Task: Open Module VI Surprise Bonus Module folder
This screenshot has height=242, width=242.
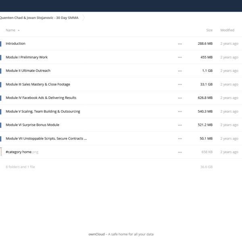Action: click(x=32, y=125)
